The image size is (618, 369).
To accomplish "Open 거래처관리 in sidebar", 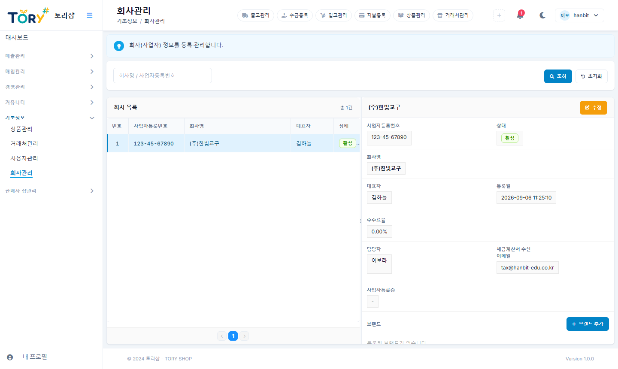I will 24,144.
